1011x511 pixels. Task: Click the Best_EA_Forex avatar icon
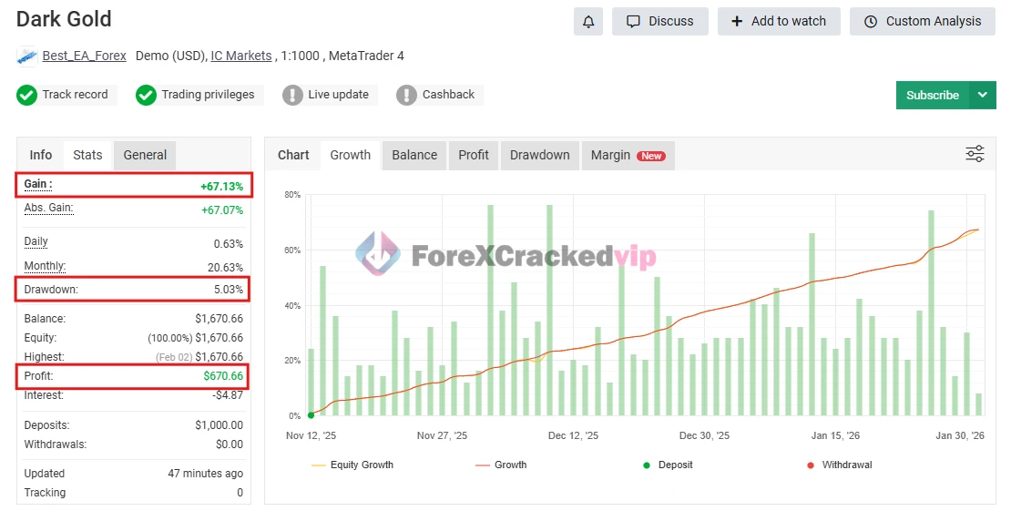27,56
